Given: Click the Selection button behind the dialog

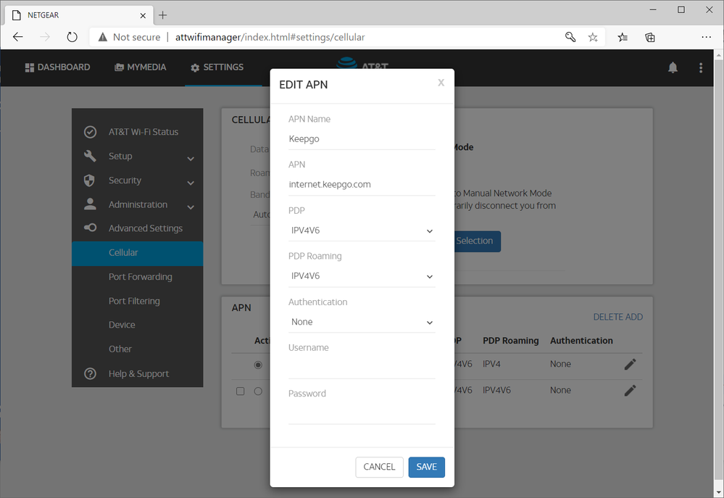Looking at the screenshot, I should coord(478,241).
